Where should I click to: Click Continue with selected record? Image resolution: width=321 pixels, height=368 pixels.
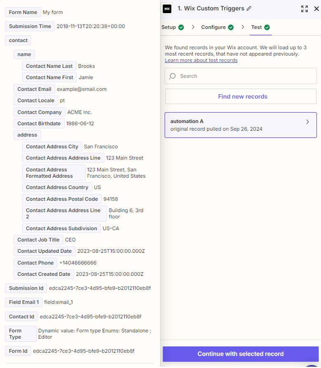click(x=240, y=354)
